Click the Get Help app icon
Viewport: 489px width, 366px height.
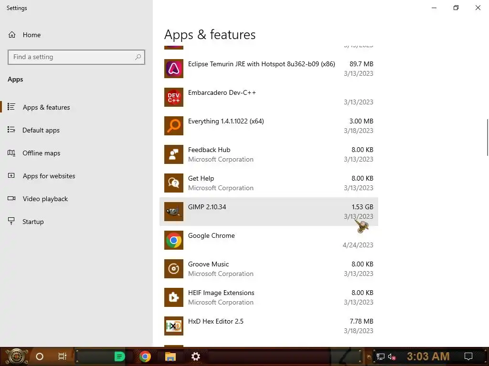pos(174,183)
